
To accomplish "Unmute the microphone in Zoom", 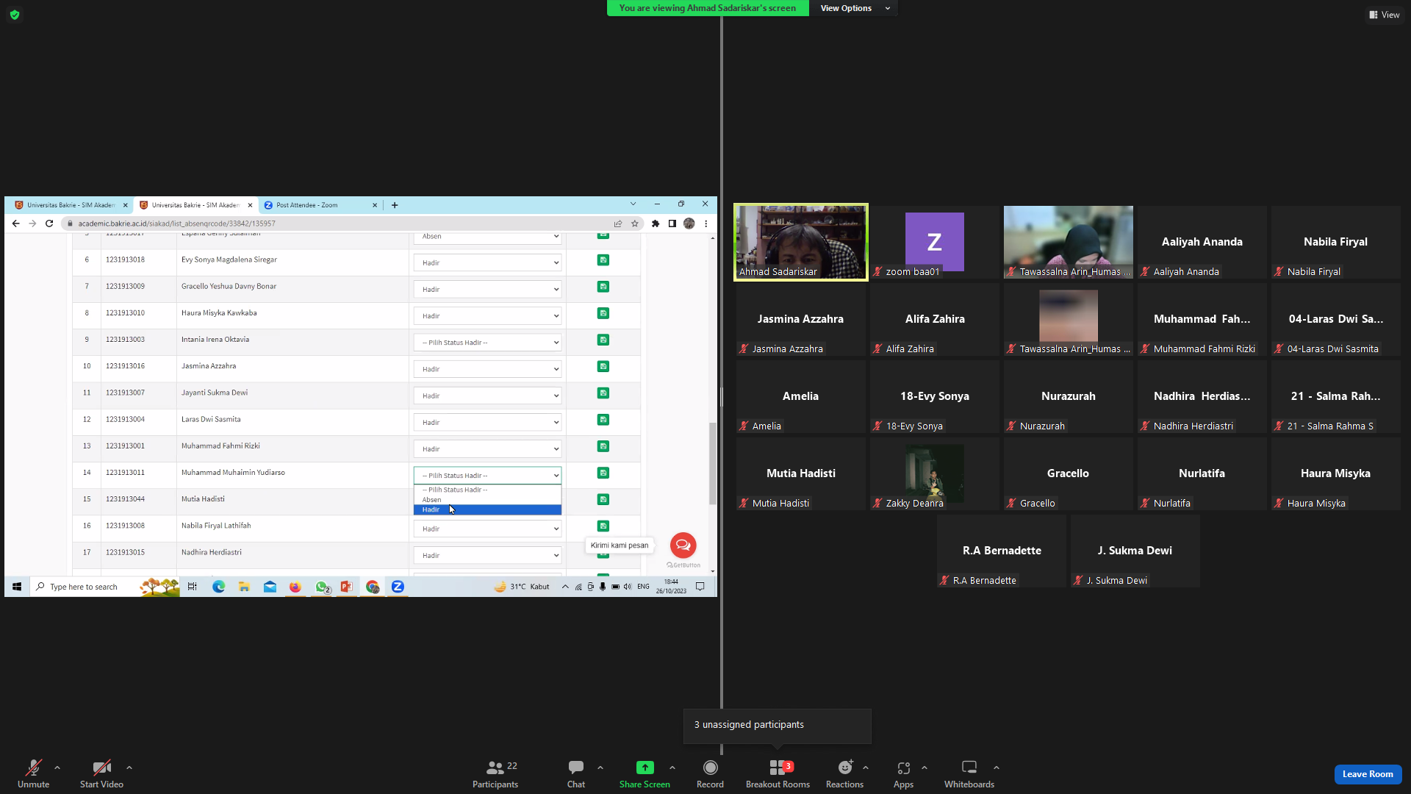I will (x=33, y=773).
